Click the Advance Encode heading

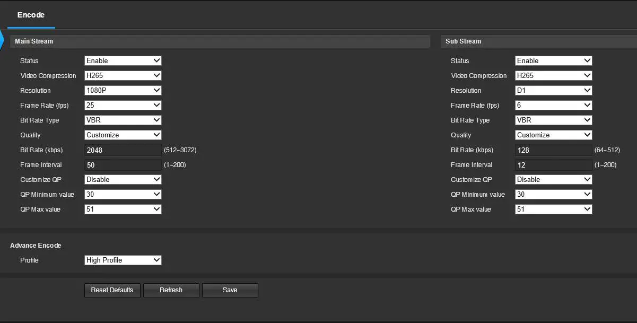click(36, 246)
